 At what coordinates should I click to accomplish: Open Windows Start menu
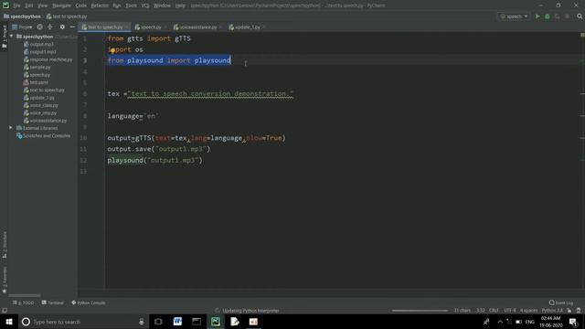9,322
